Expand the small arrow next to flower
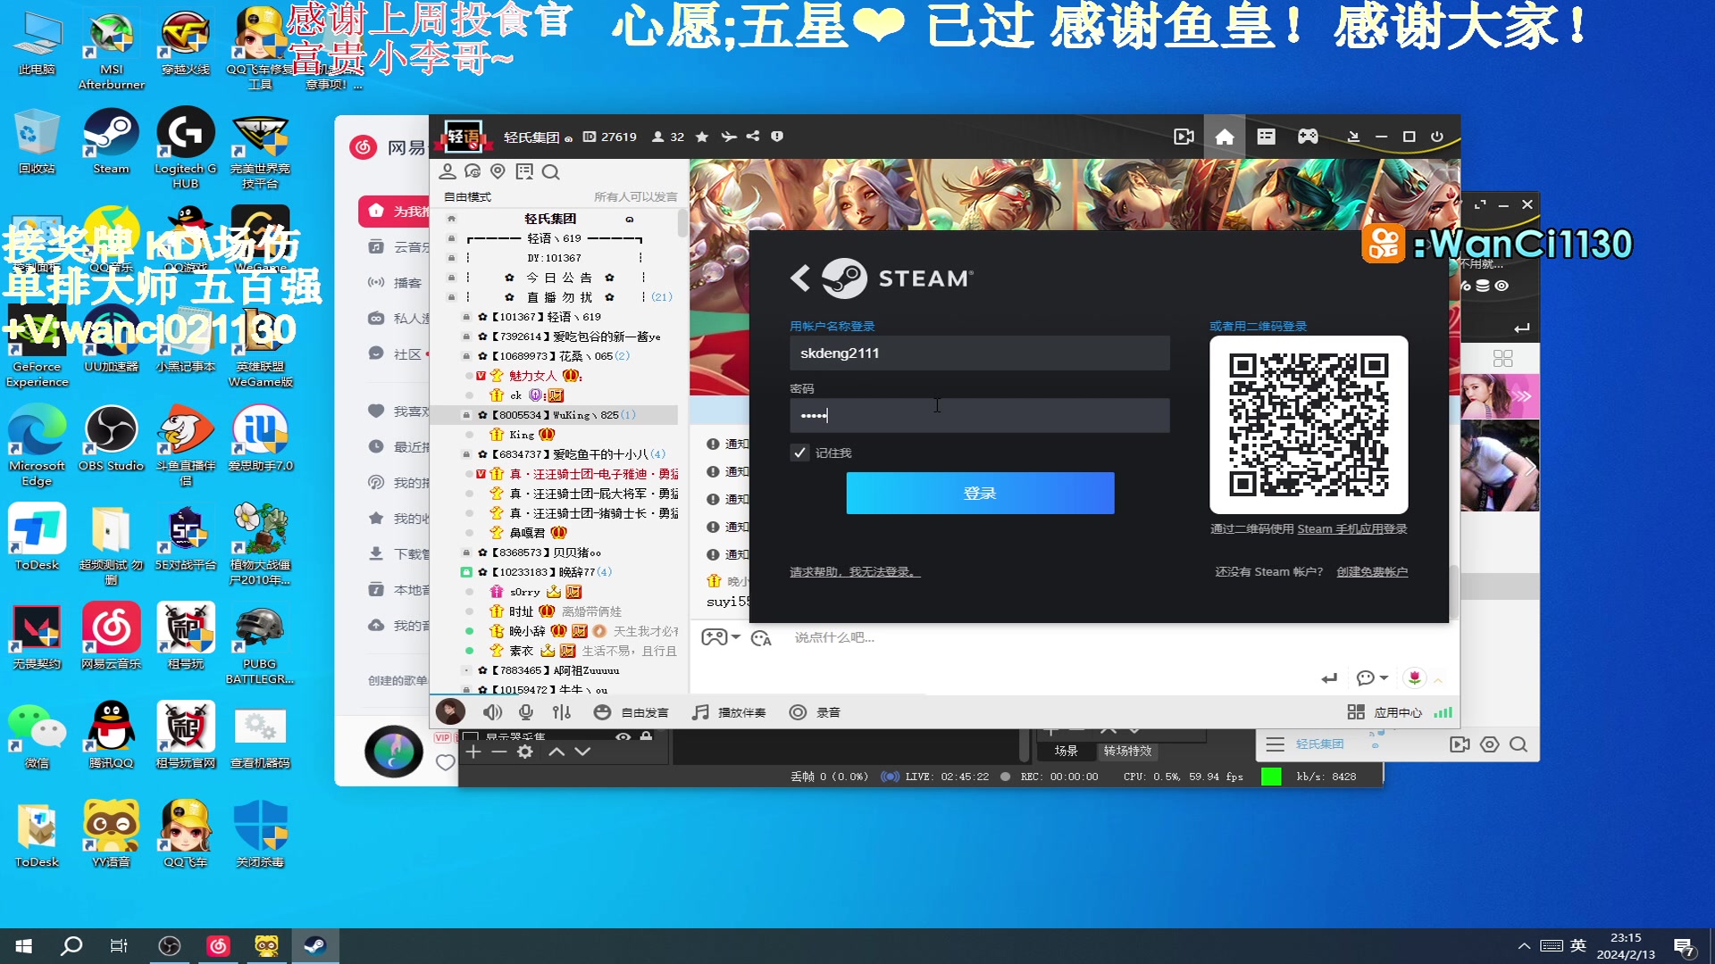 (1438, 680)
